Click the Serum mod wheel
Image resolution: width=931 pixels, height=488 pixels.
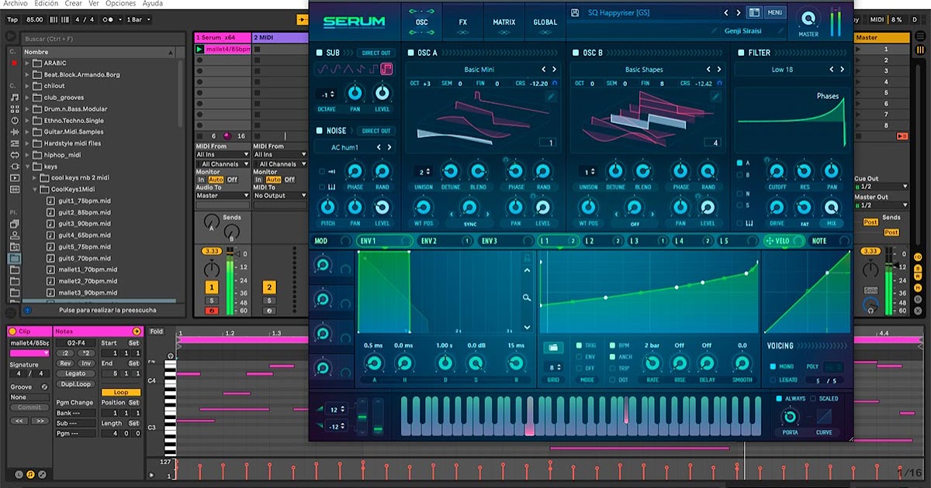pos(378,417)
